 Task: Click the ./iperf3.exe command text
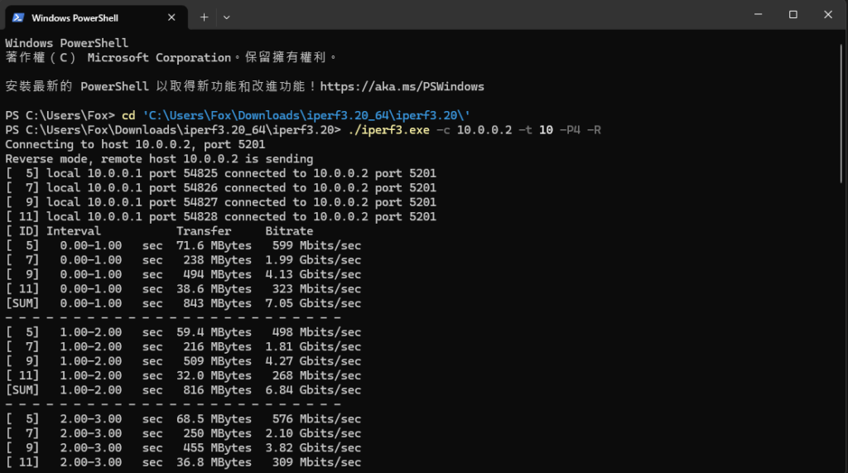[x=389, y=130]
